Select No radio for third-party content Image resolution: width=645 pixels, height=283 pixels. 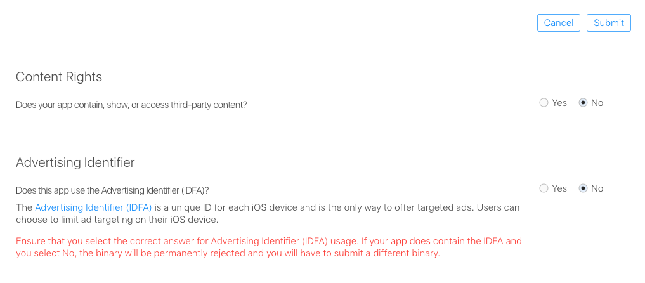coord(583,103)
